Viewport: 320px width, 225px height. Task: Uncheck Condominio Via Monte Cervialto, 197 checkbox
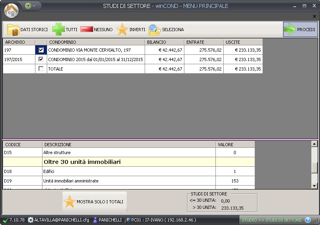[x=41, y=50]
